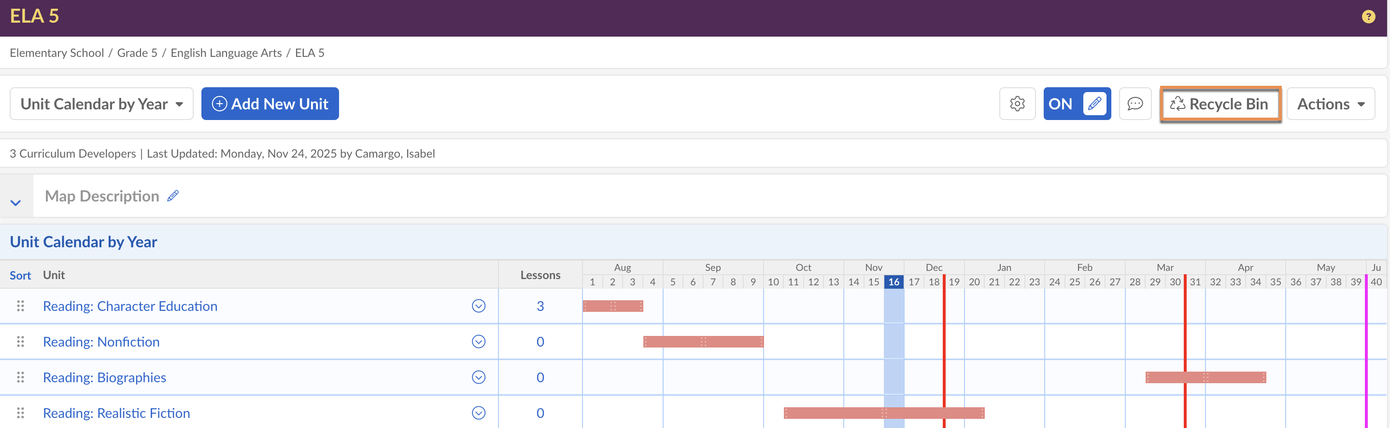The image size is (1390, 428).
Task: Open Unit Calendar by Year view dropdown
Action: [101, 104]
